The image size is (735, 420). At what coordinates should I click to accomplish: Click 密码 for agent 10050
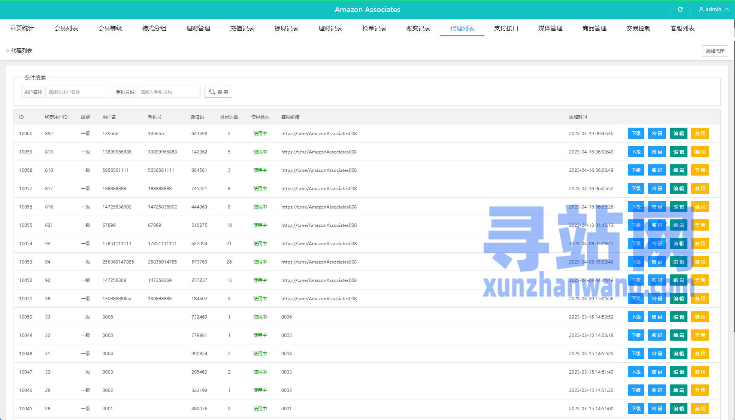(x=657, y=317)
